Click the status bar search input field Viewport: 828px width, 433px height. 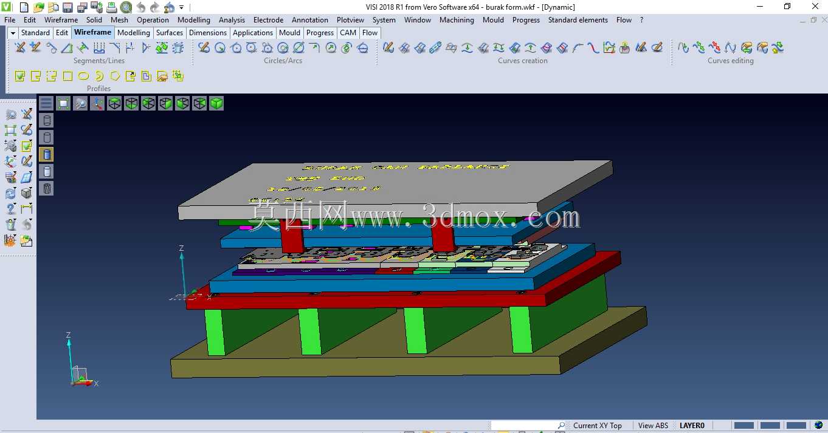point(529,425)
